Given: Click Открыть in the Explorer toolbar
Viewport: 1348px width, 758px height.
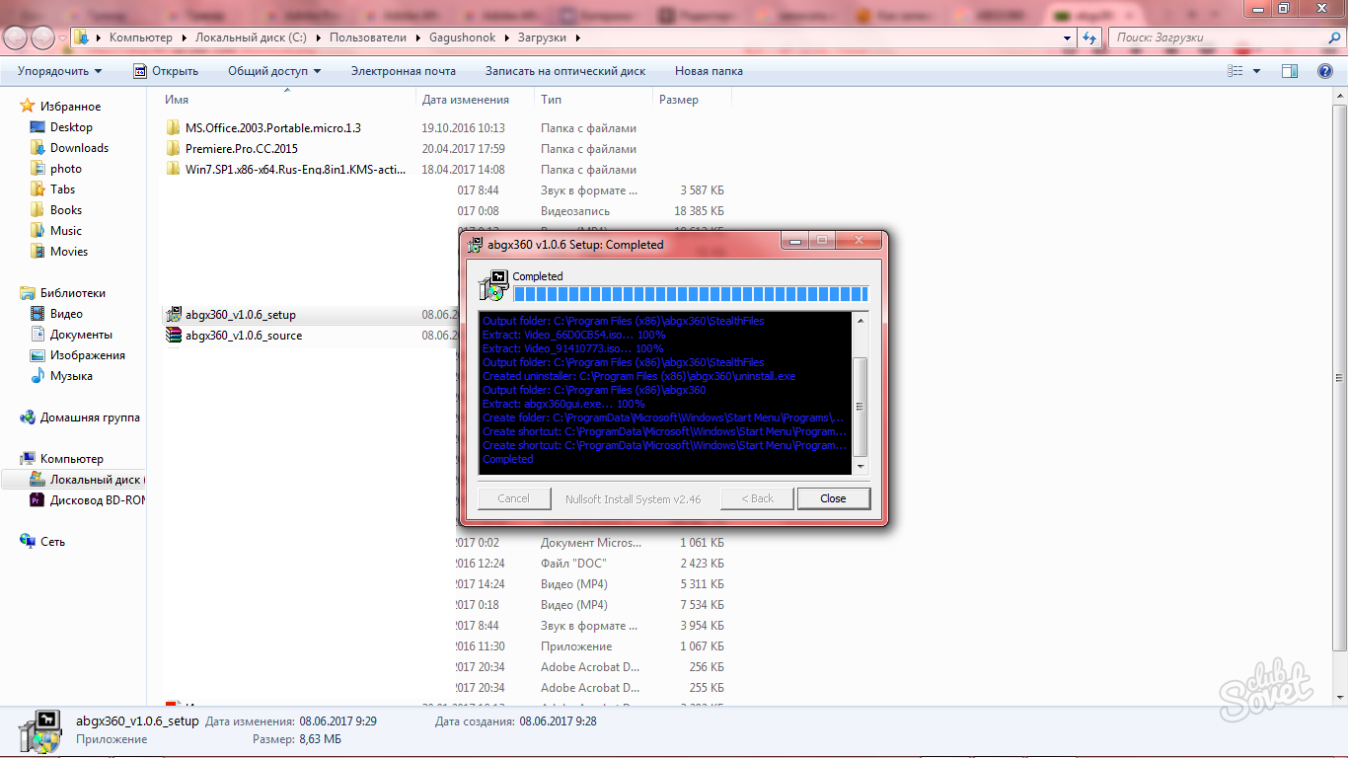Looking at the screenshot, I should [166, 71].
